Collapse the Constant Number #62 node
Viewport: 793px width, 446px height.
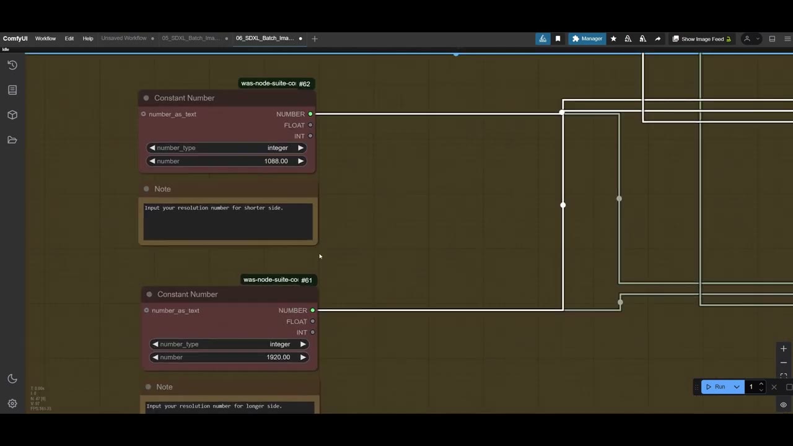146,98
